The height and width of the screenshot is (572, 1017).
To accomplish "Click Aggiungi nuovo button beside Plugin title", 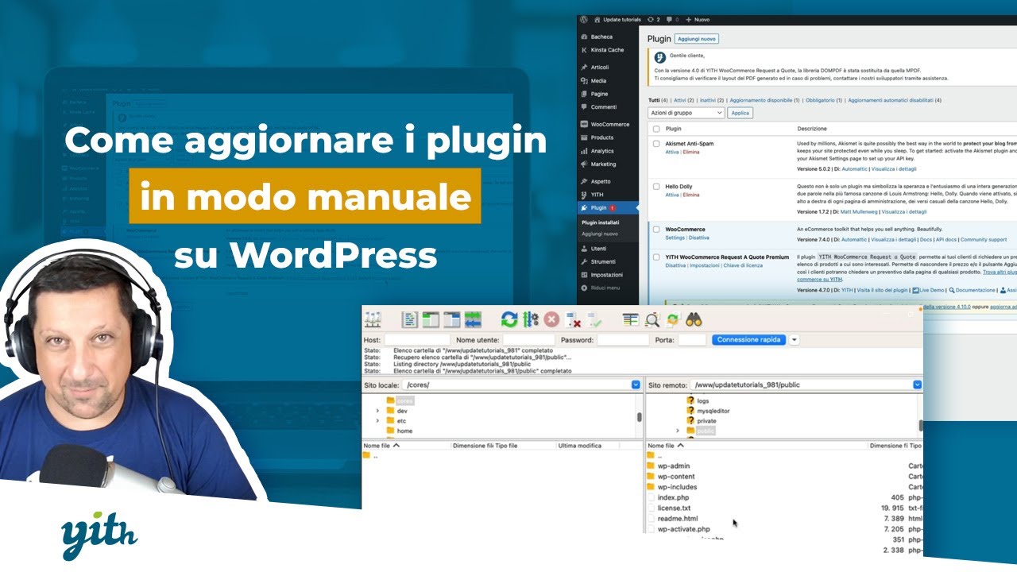I will coord(697,38).
